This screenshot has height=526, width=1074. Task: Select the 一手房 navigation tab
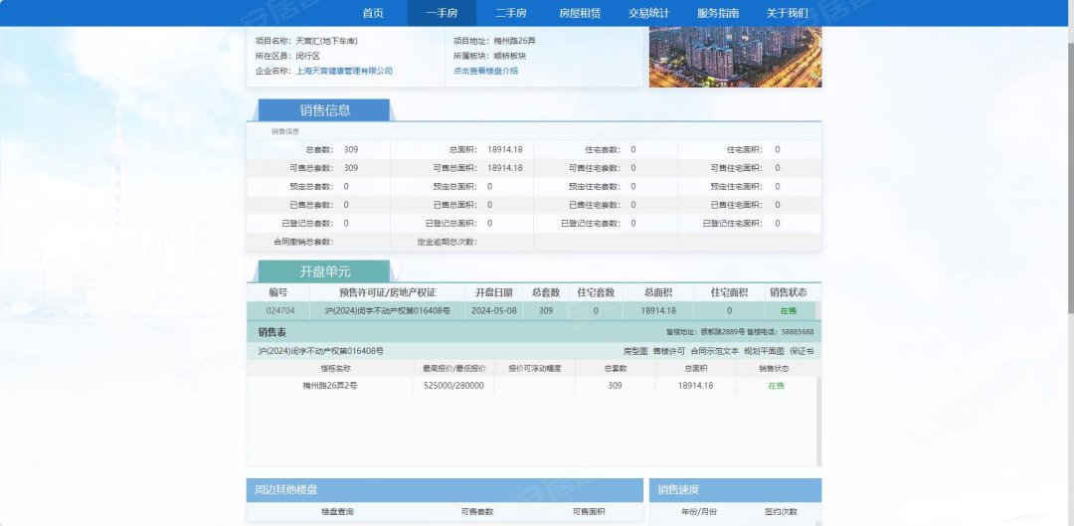[441, 13]
